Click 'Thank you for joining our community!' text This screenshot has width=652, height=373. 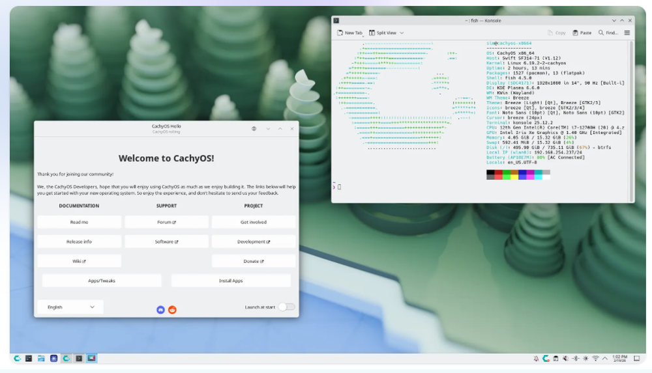[75, 174]
